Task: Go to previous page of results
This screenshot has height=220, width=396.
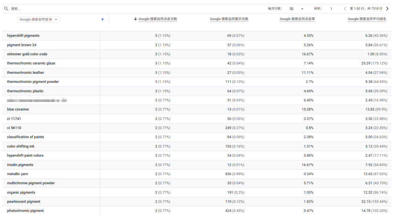Action: [x=345, y=9]
